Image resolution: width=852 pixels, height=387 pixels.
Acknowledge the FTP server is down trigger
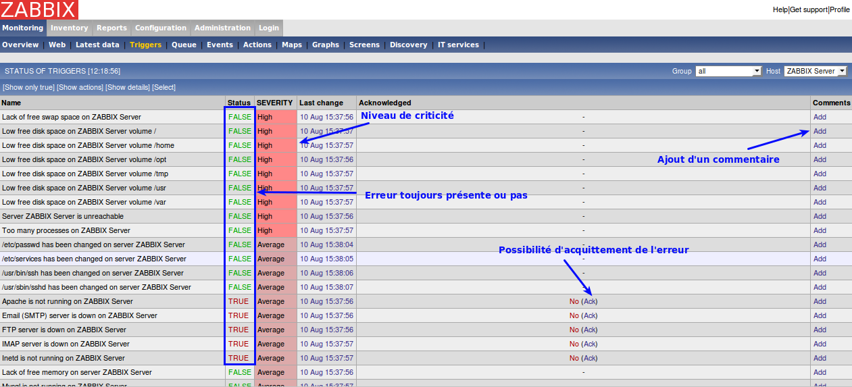589,330
